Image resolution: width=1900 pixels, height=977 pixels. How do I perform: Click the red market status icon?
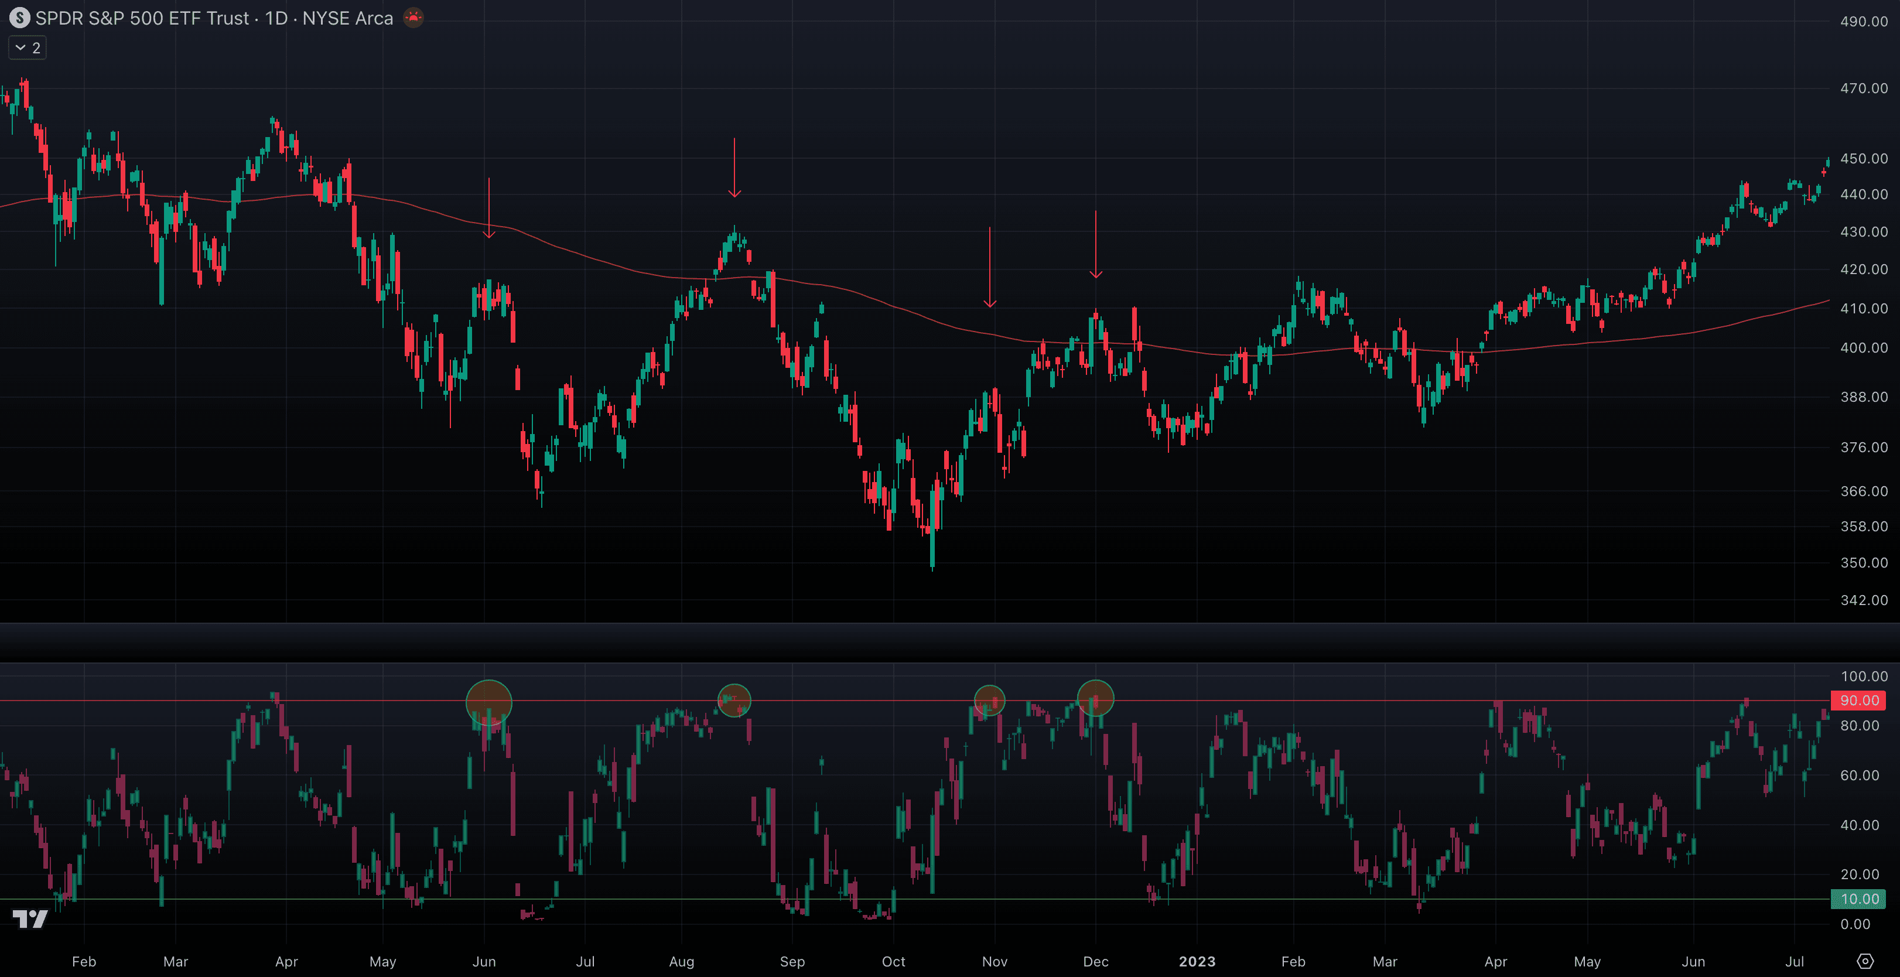(413, 18)
